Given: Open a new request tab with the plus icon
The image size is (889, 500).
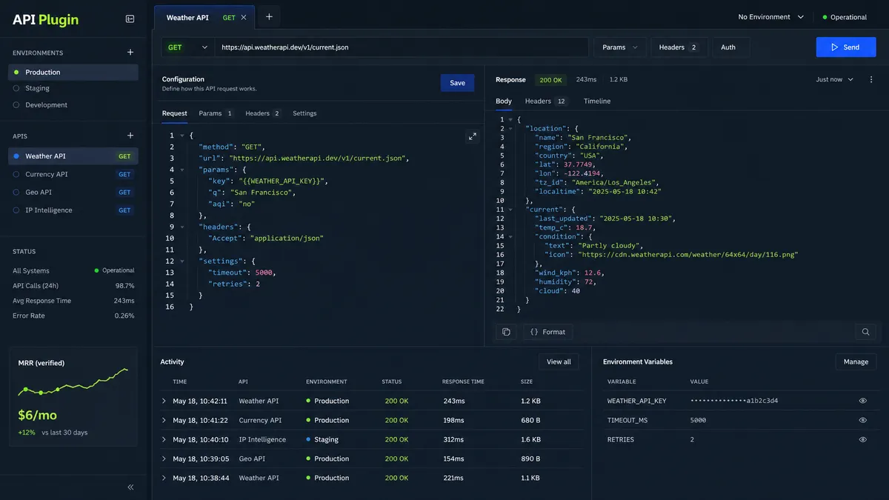Looking at the screenshot, I should (269, 17).
